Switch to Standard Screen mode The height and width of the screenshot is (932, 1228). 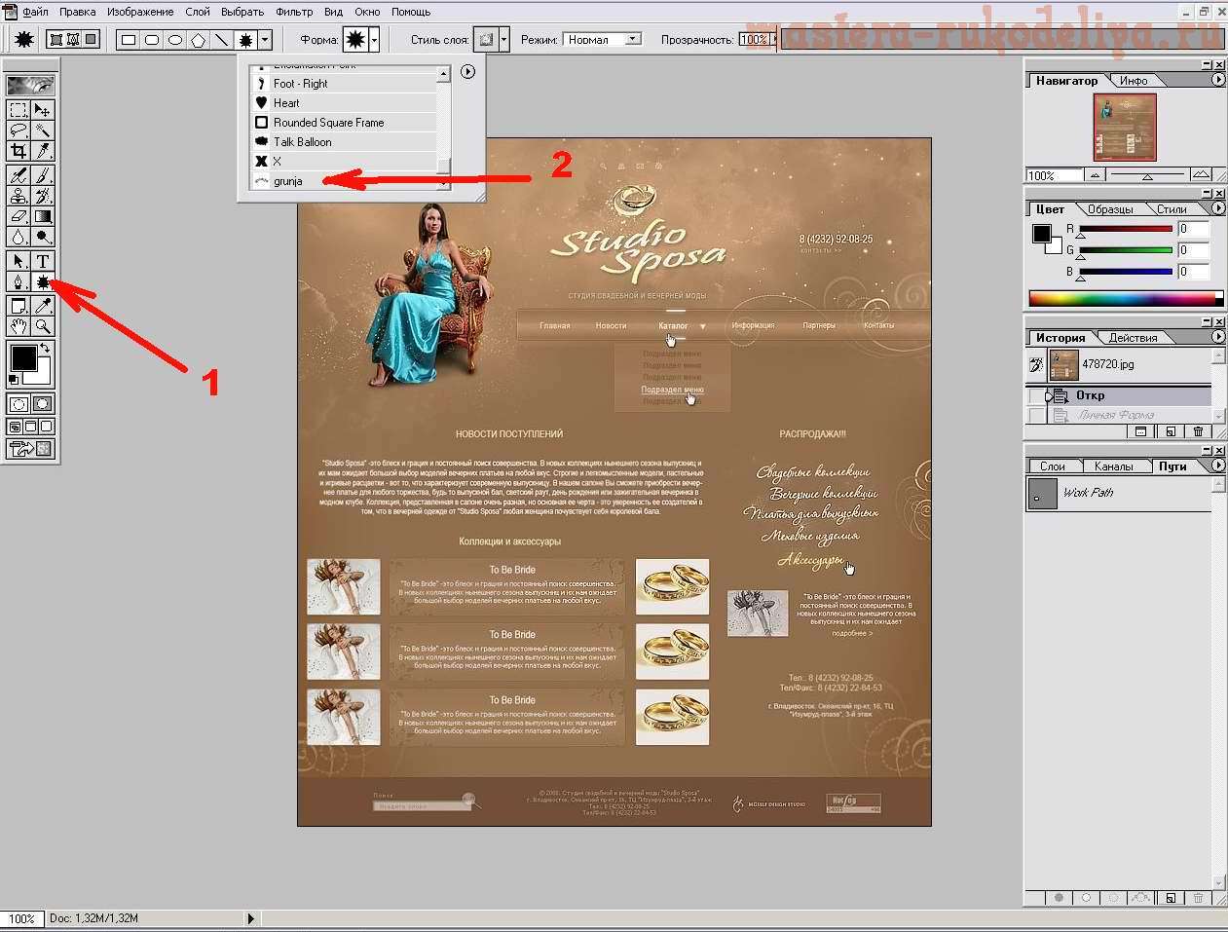click(14, 427)
